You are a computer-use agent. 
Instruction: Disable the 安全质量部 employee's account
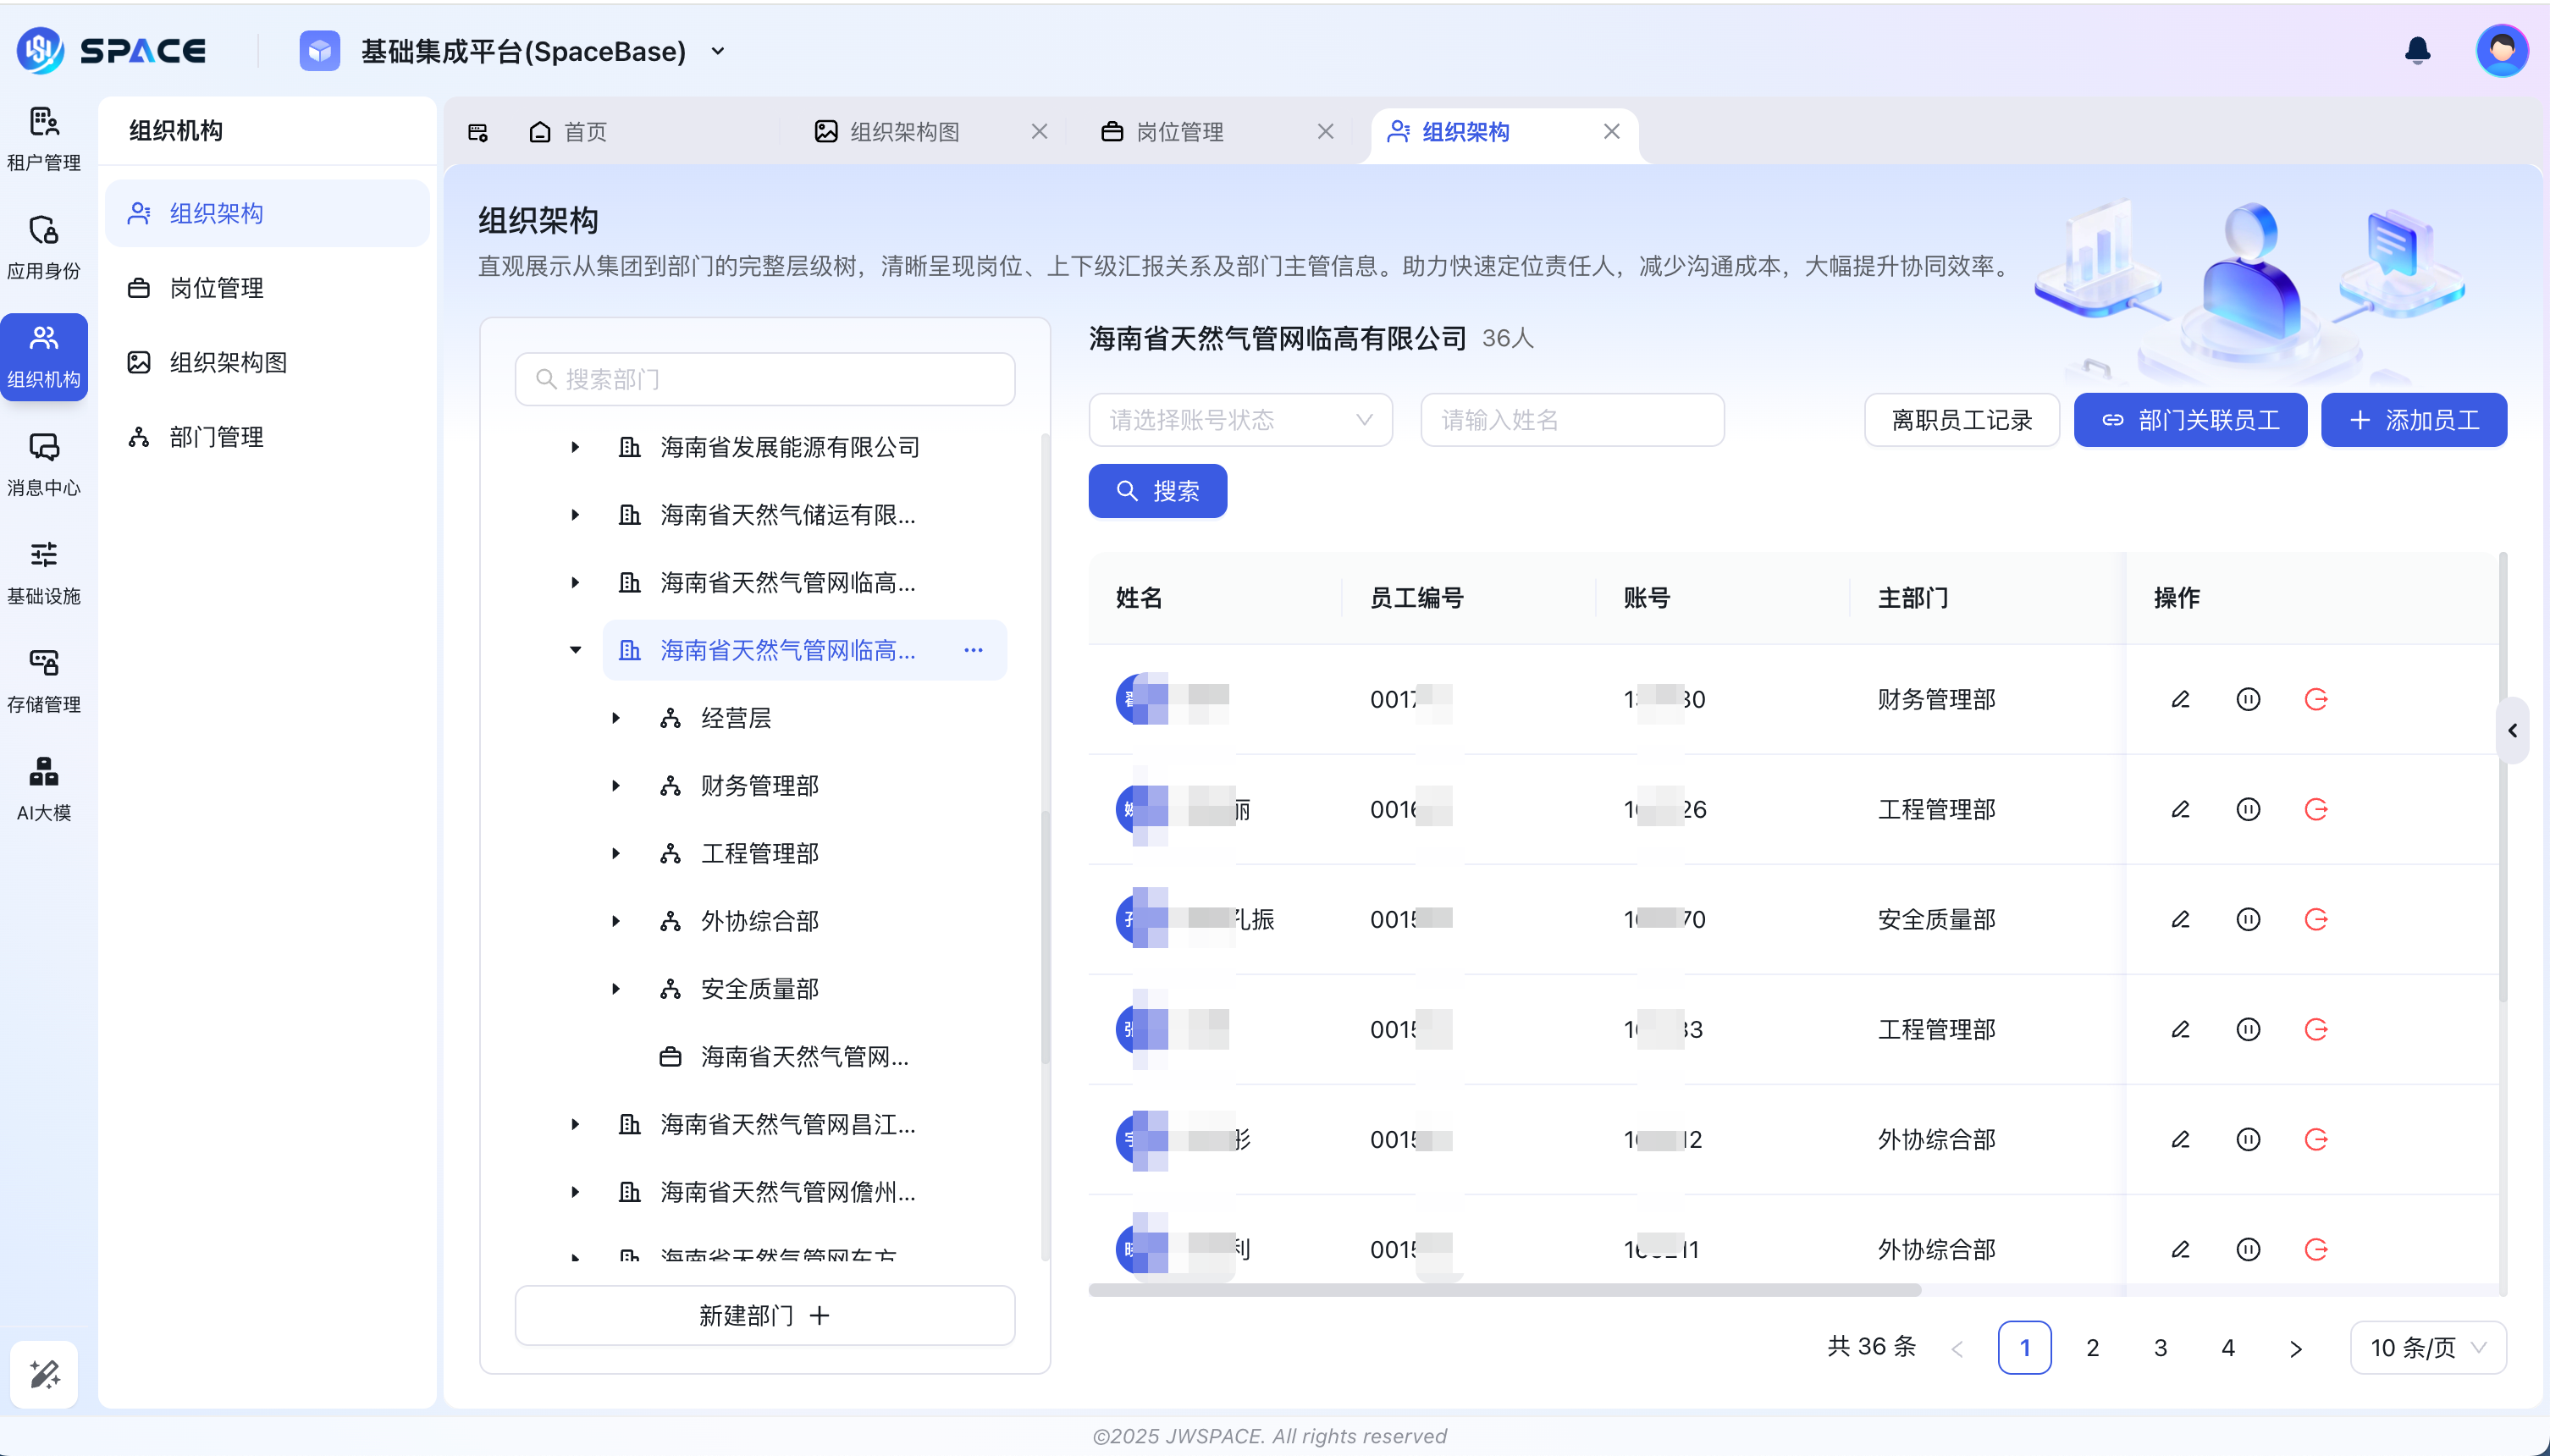(x=2248, y=919)
